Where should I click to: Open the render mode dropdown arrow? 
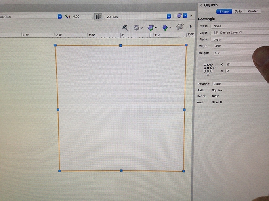[185, 15]
